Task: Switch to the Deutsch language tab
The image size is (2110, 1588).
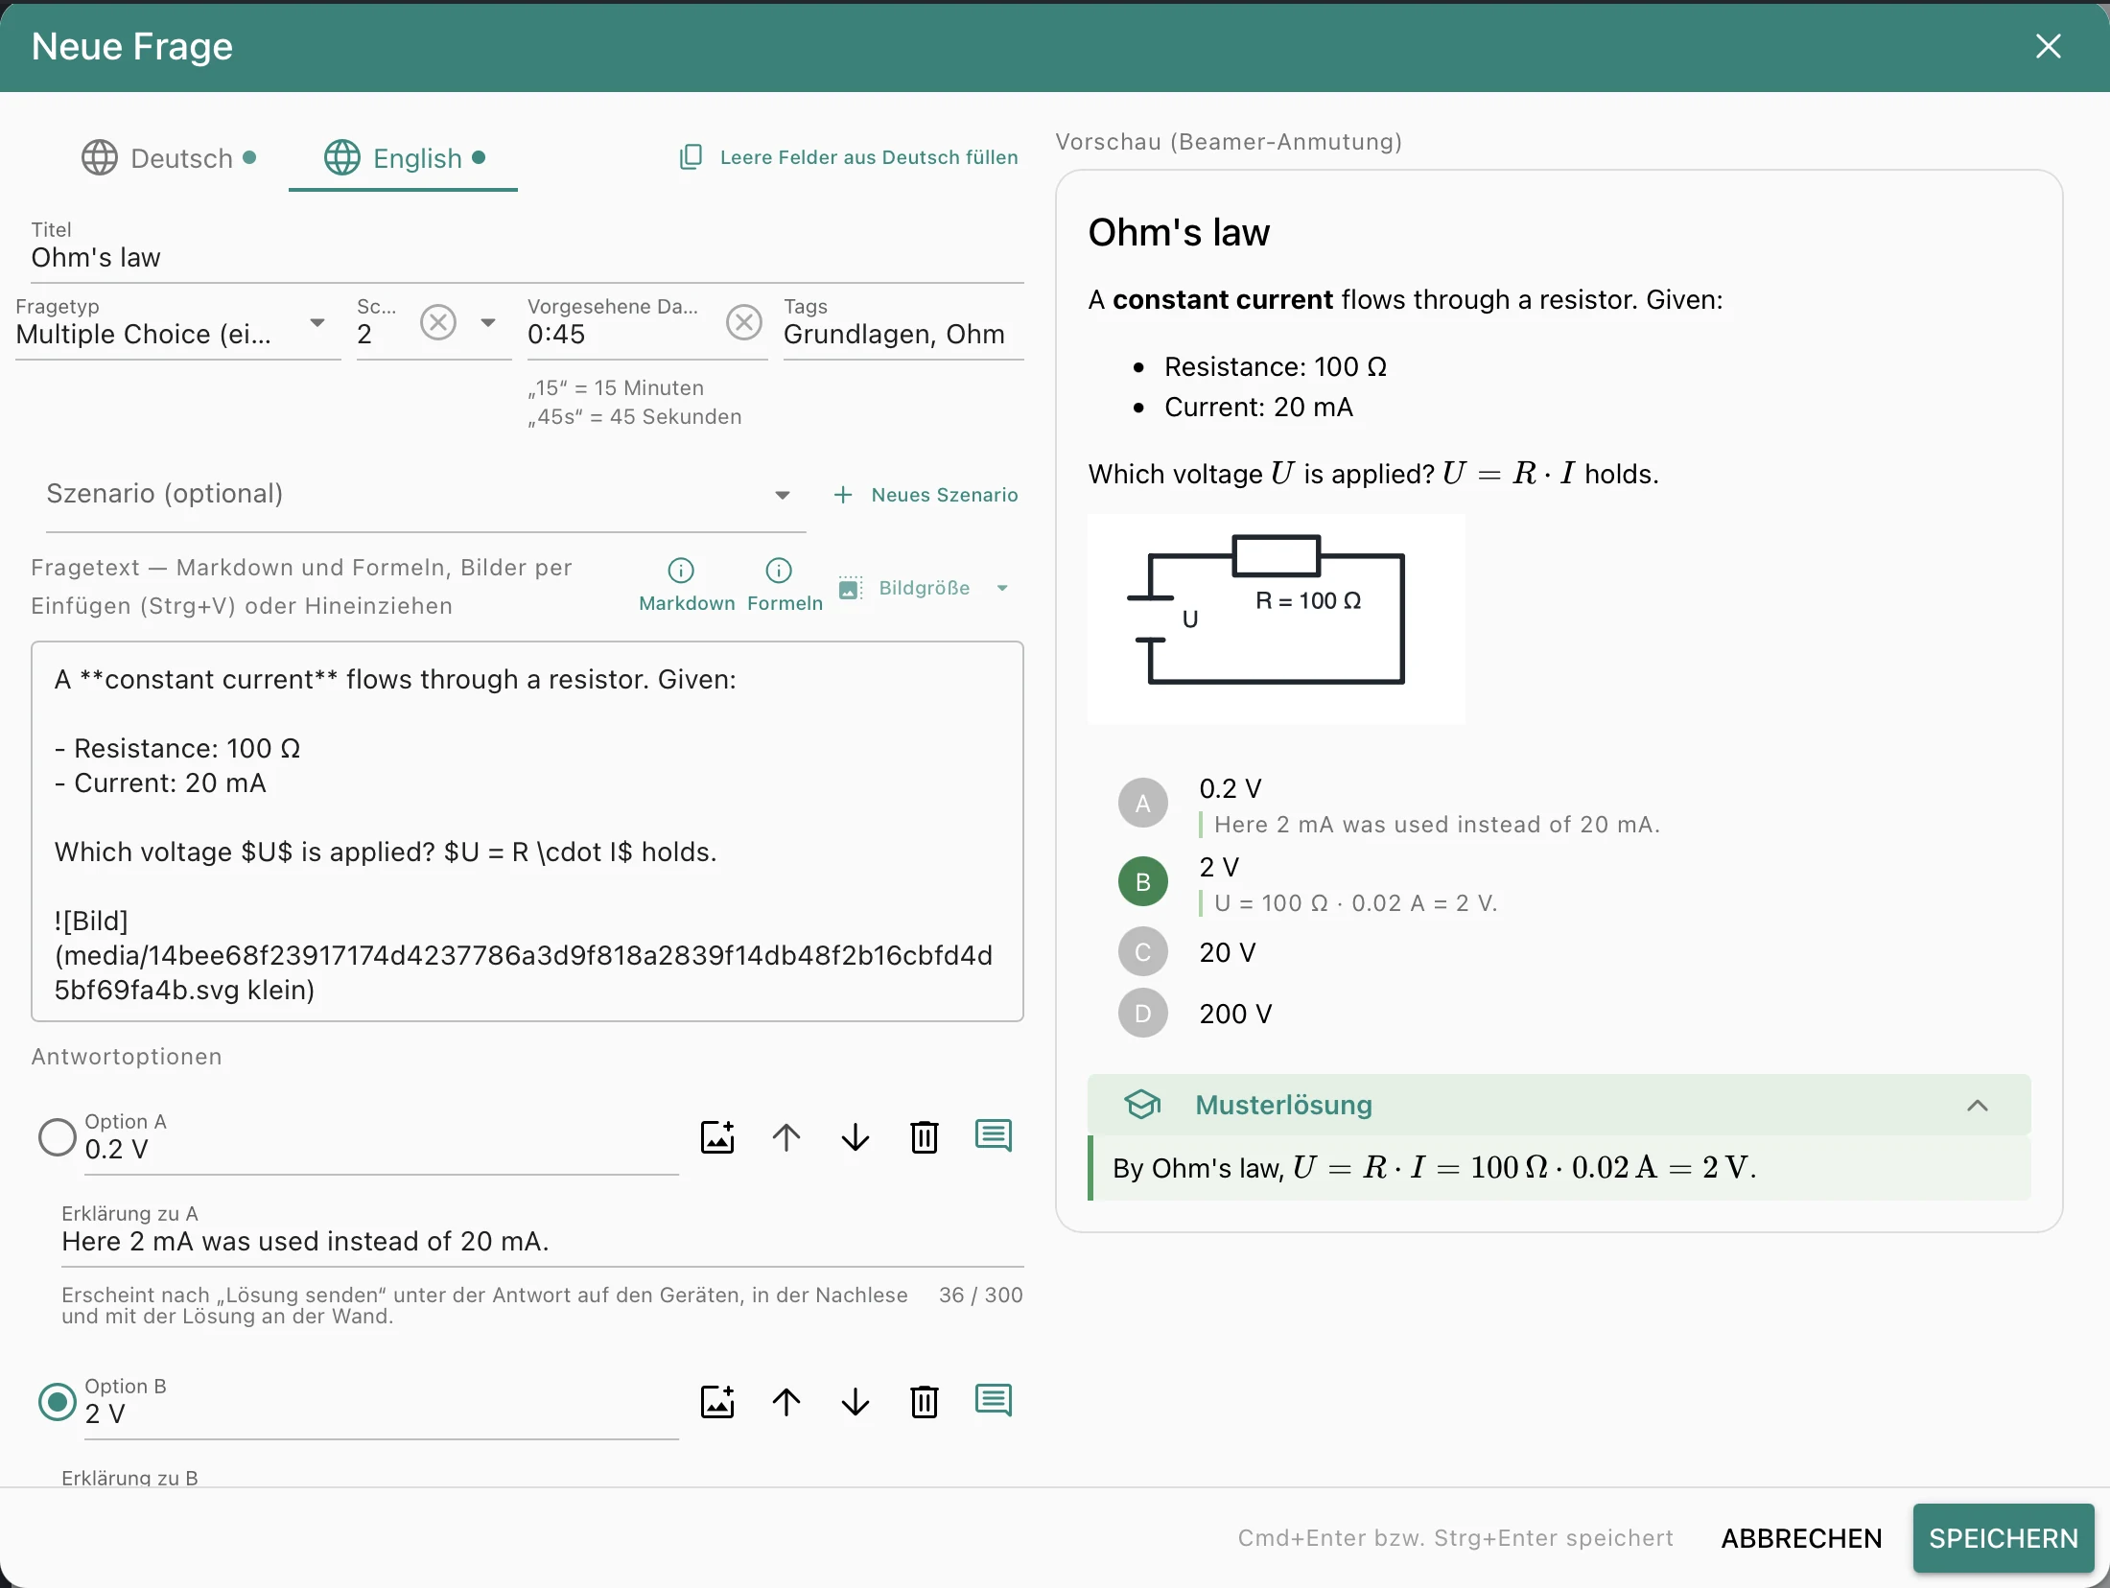Action: (x=169, y=158)
